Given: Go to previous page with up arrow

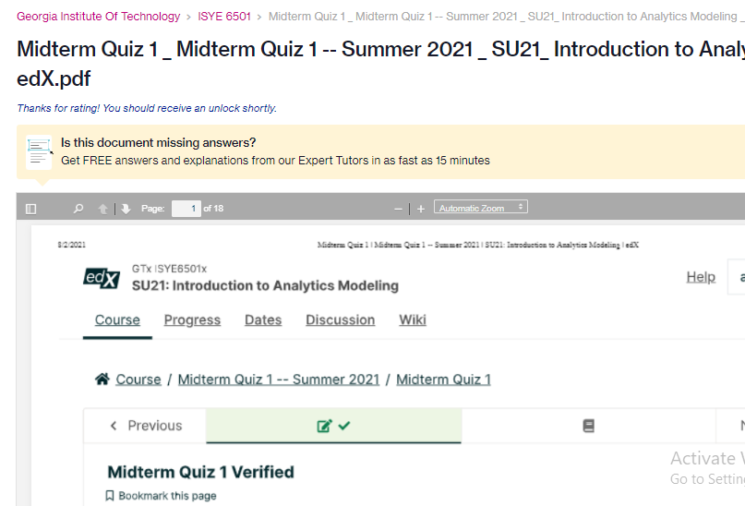Looking at the screenshot, I should click(102, 209).
